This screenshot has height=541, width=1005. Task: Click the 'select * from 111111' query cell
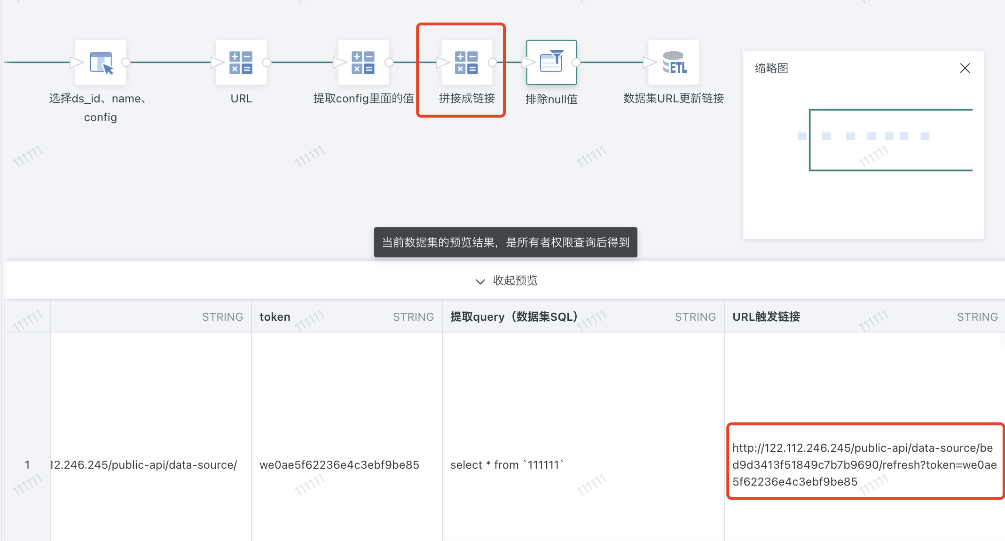click(x=507, y=465)
